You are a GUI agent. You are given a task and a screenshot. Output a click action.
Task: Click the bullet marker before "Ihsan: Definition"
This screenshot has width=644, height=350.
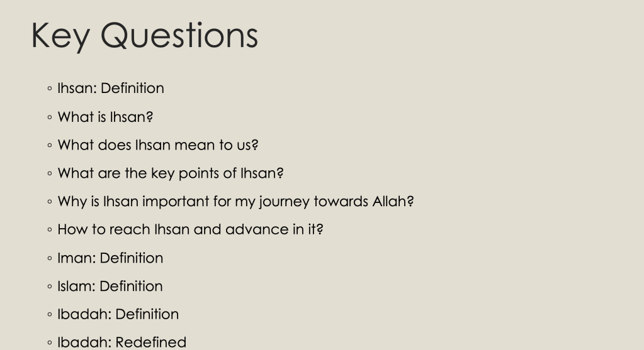point(50,89)
